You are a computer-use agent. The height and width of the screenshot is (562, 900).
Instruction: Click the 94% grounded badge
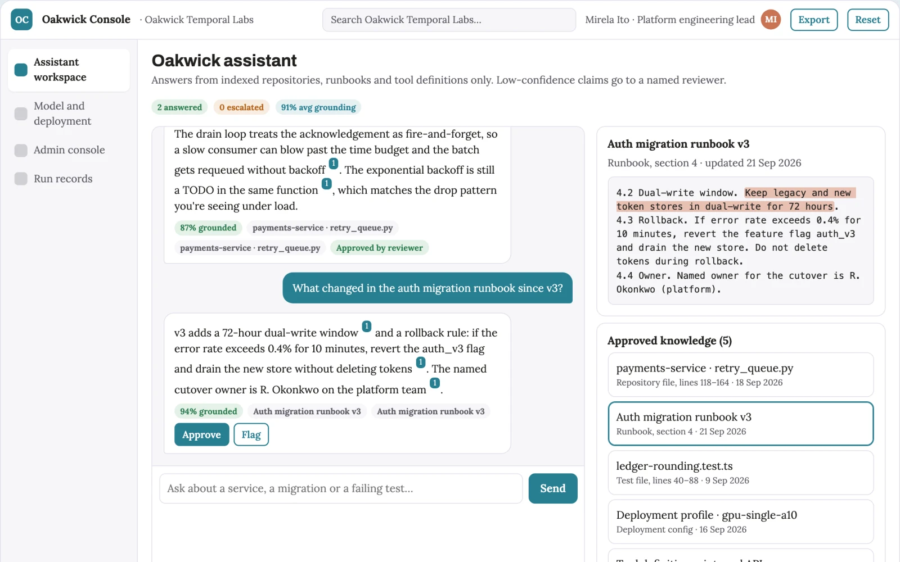(209, 411)
